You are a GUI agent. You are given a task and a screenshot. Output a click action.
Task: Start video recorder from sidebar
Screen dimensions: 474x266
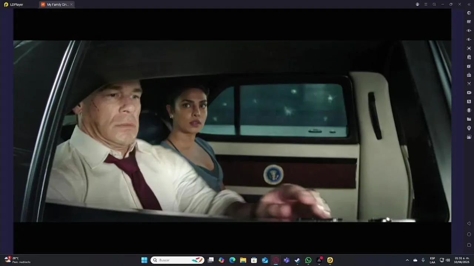[469, 93]
